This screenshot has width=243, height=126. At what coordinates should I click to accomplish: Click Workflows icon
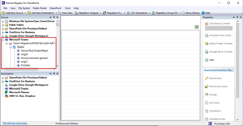point(207,111)
